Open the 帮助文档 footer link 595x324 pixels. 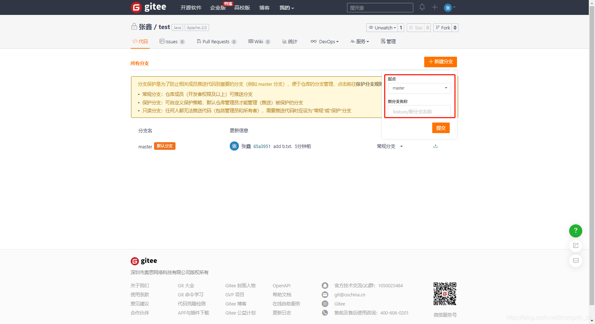282,295
